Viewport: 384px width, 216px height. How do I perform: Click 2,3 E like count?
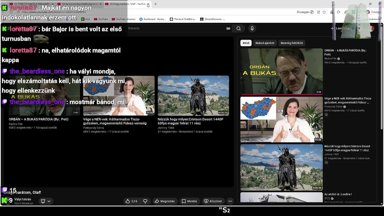pyautogui.click(x=134, y=201)
